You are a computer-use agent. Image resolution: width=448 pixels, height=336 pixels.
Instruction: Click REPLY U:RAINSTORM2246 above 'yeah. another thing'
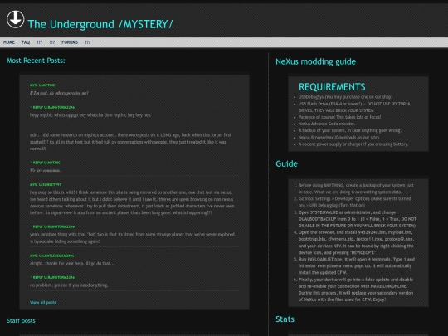coord(52,226)
